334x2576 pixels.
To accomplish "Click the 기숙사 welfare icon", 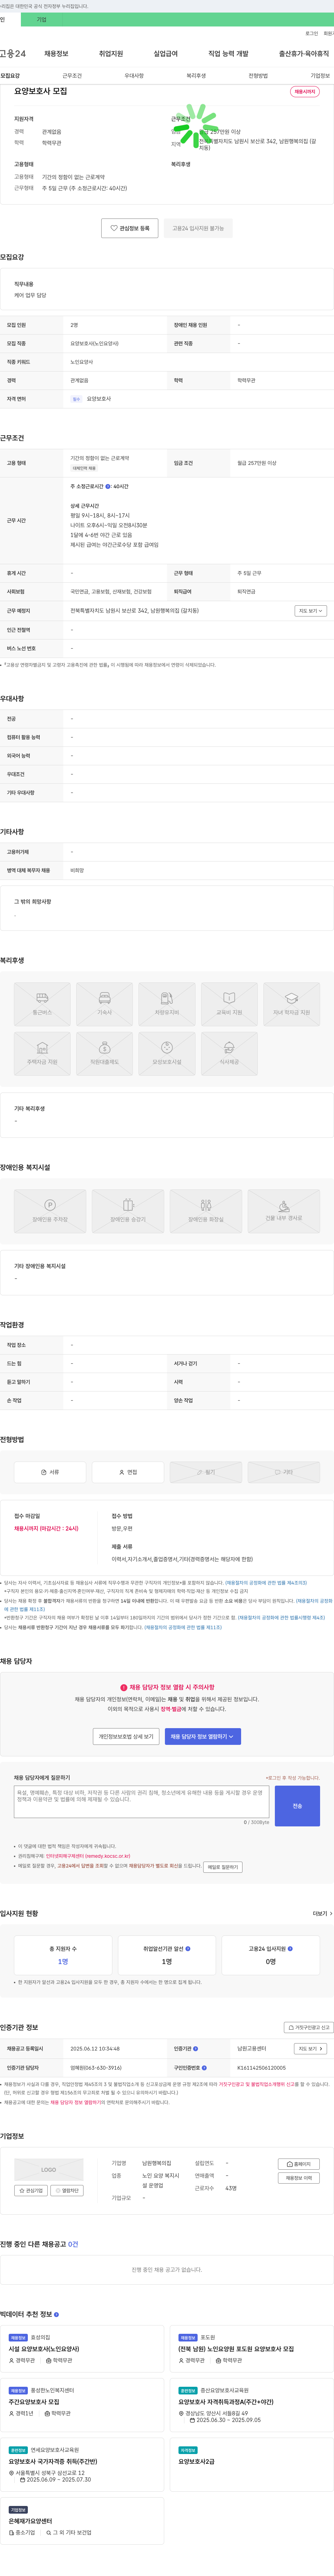I will tap(105, 1004).
